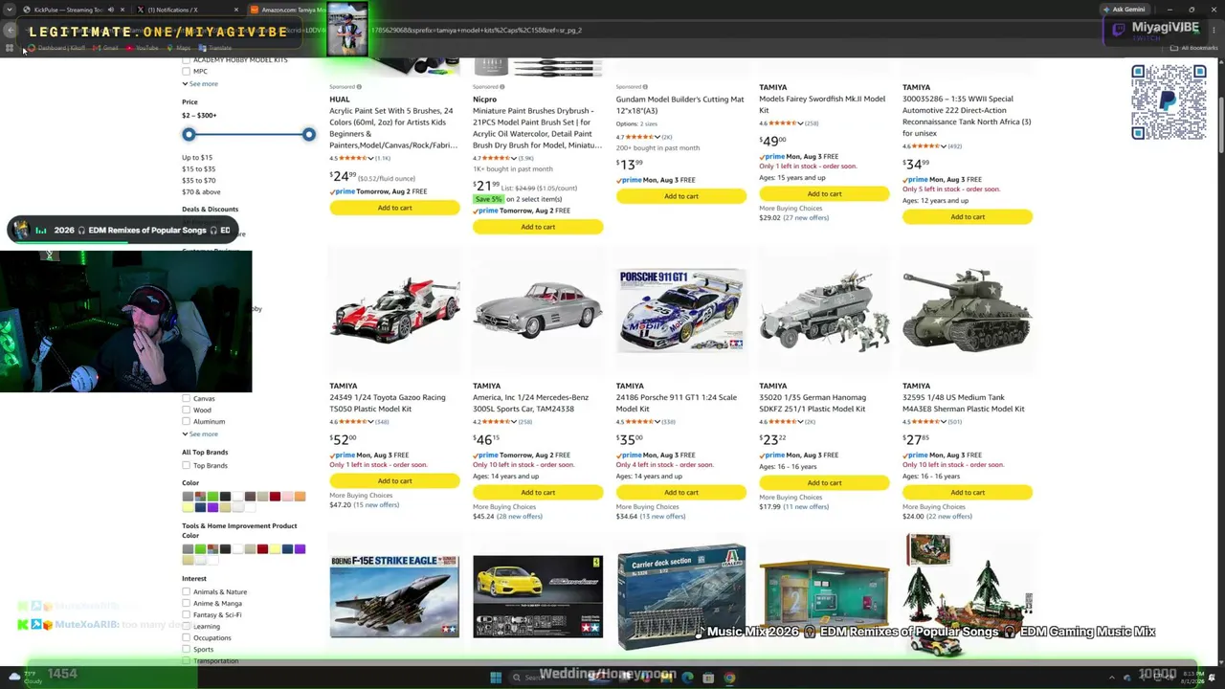1225x689 pixels.
Task: Check the MPC brand filter
Action: click(x=186, y=72)
